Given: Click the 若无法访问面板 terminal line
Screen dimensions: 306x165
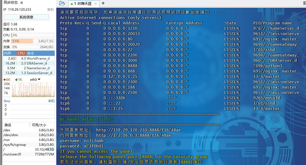Looking at the screenshot, I should point(131,162).
